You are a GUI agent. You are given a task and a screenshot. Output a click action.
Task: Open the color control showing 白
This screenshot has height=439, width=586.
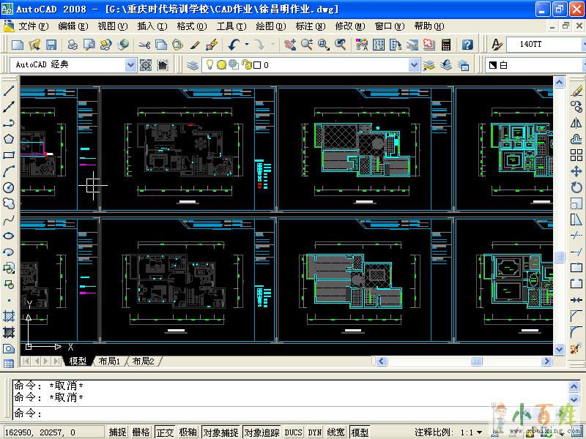coord(535,65)
